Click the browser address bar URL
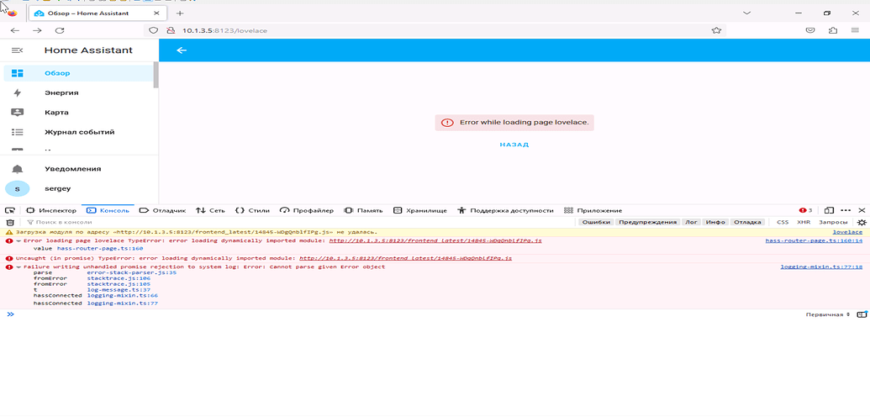870x417 pixels. (224, 30)
